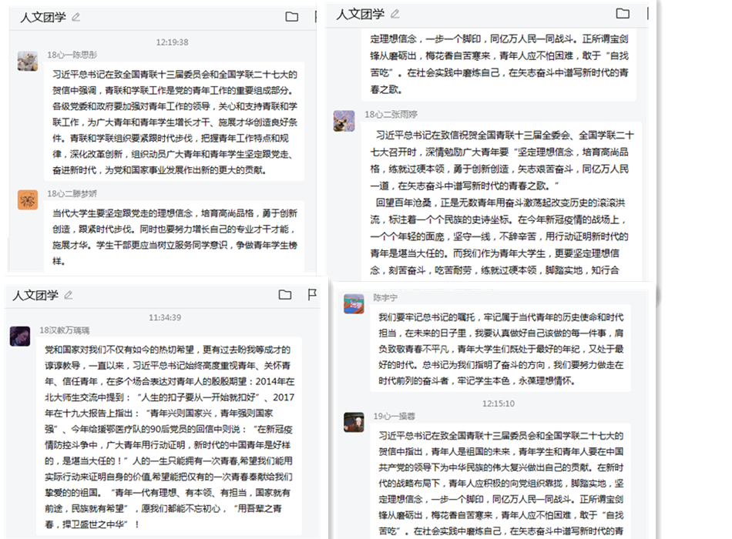Click 18汉教万瑞瑞's avatar

[x=20, y=336]
